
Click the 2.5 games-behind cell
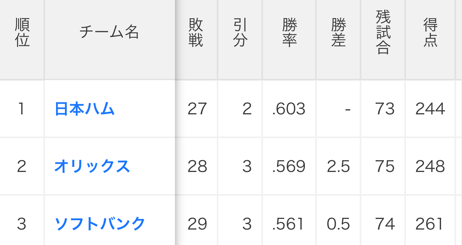point(338,166)
